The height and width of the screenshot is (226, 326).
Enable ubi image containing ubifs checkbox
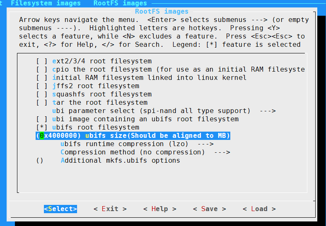click(42, 119)
